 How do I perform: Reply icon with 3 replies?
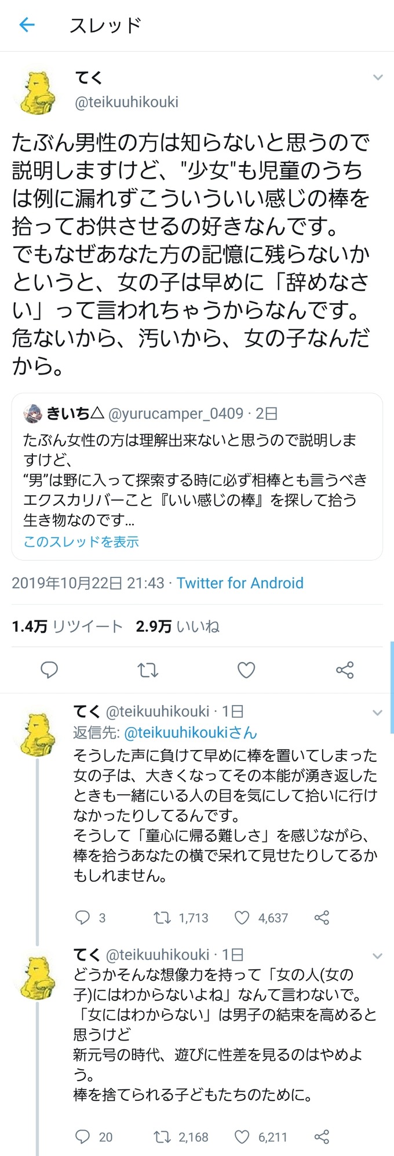coord(83,917)
